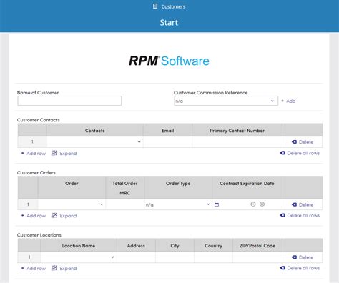Open the Order Type dropdown showing n/a
The image size is (339, 283).
[x=178, y=204]
